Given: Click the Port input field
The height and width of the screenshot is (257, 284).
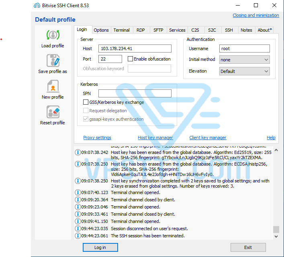Looking at the screenshot, I should (110, 59).
